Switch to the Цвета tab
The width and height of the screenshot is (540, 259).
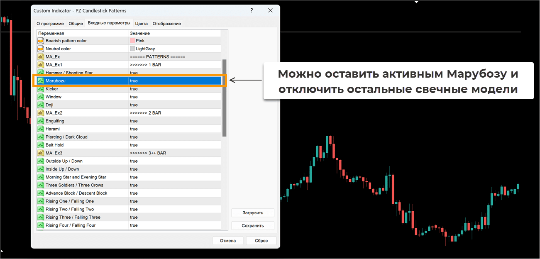pos(141,24)
